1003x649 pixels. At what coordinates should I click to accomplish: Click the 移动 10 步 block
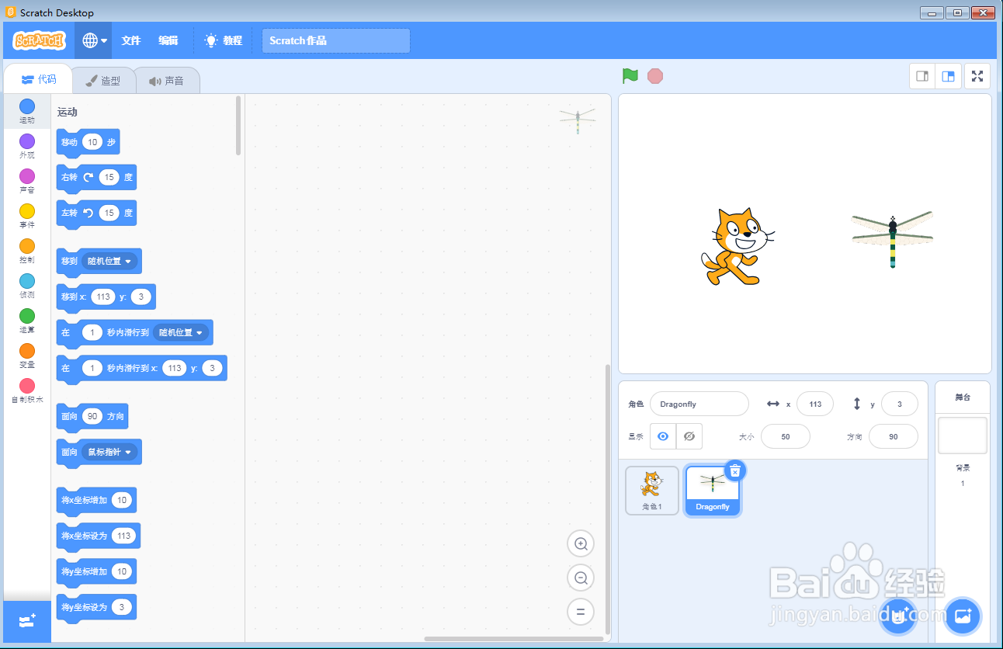click(x=88, y=143)
